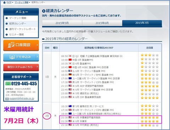Click the 注目度 column header
The width and height of the screenshot is (170, 130).
point(149,48)
